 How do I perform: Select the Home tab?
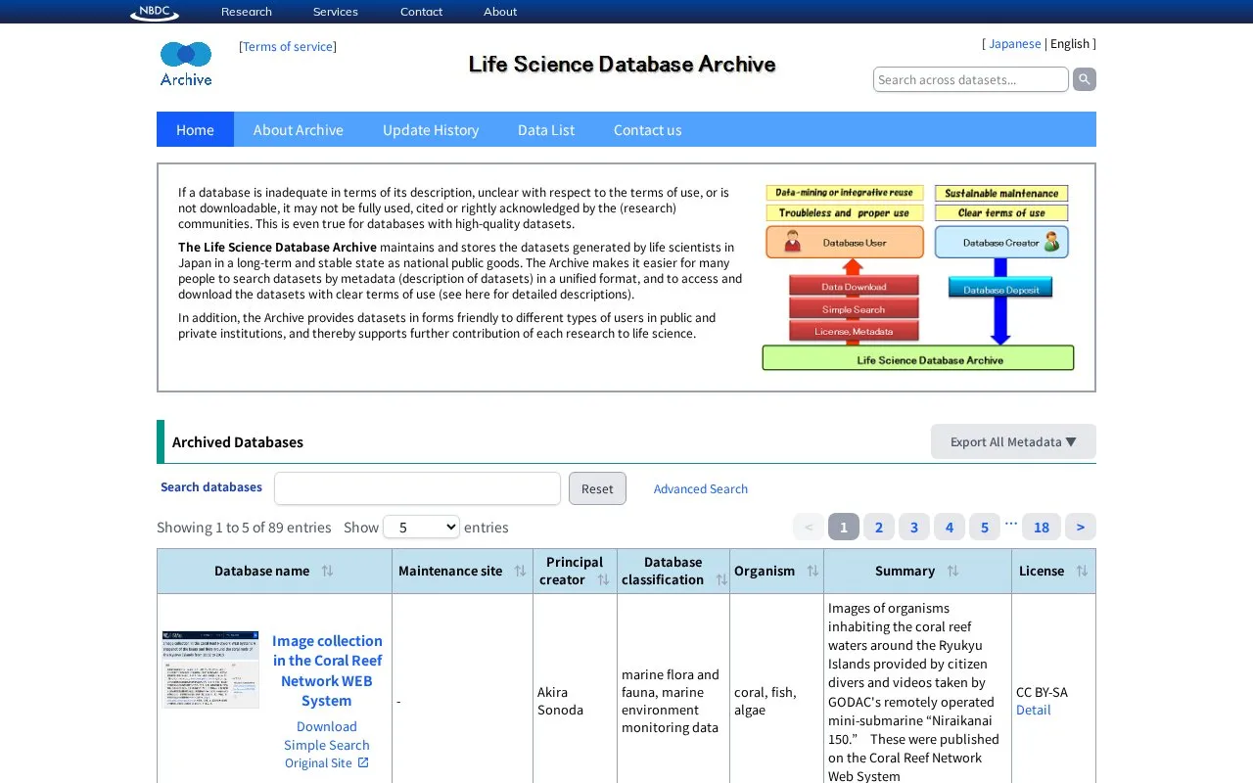pos(195,129)
